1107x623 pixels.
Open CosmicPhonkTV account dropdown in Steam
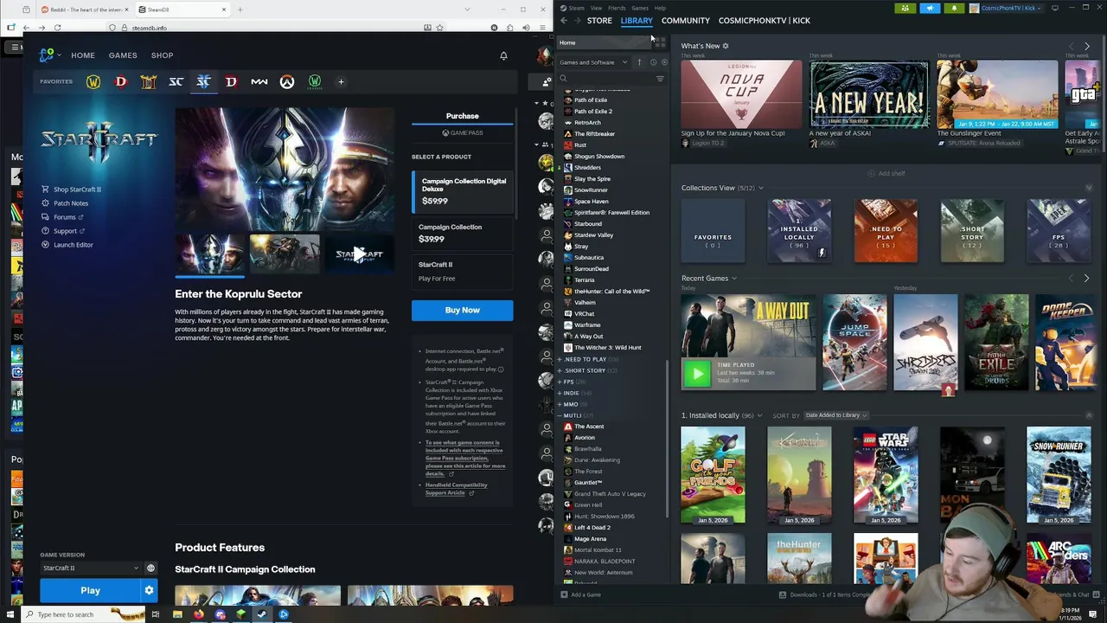1007,8
